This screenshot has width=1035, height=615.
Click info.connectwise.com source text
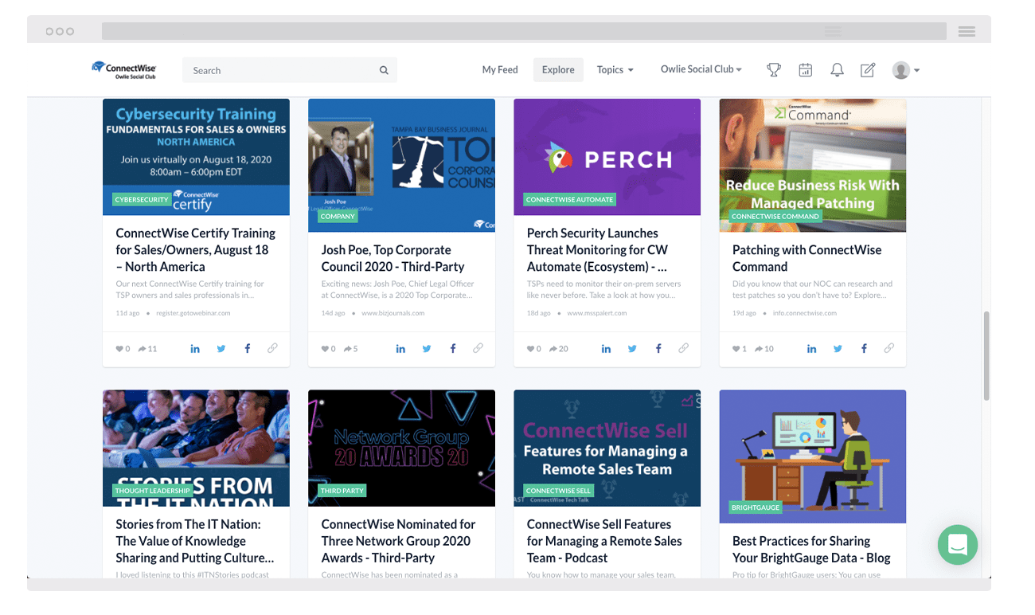(805, 313)
